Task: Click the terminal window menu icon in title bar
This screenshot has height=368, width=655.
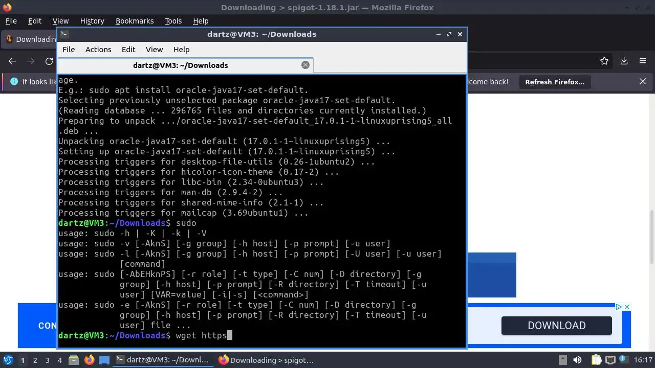Action: tap(64, 34)
